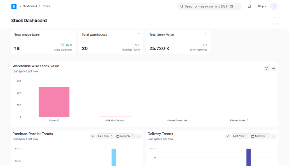
Task: Open Purchase Receipt Trends Last Year dropdown
Action: [x=105, y=136]
